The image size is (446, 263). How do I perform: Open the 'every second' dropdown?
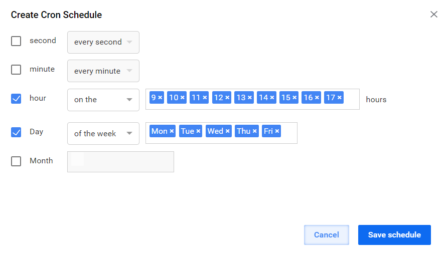pyautogui.click(x=103, y=42)
